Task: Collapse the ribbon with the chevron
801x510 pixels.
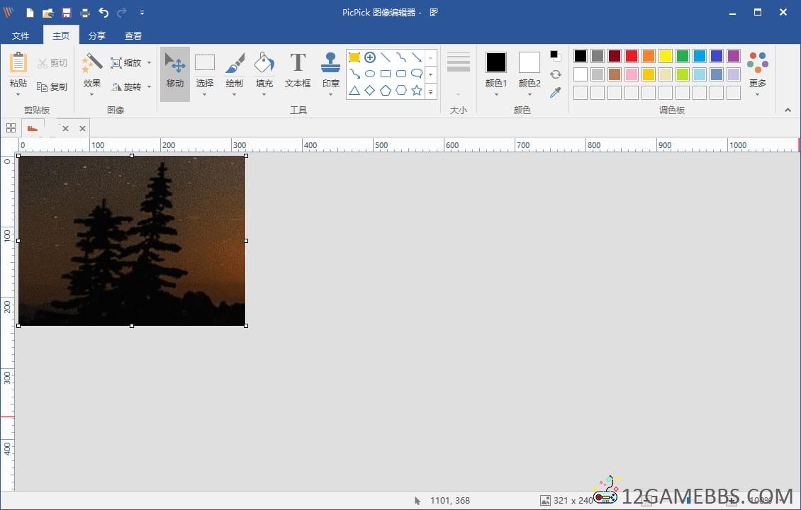Action: pyautogui.click(x=788, y=110)
